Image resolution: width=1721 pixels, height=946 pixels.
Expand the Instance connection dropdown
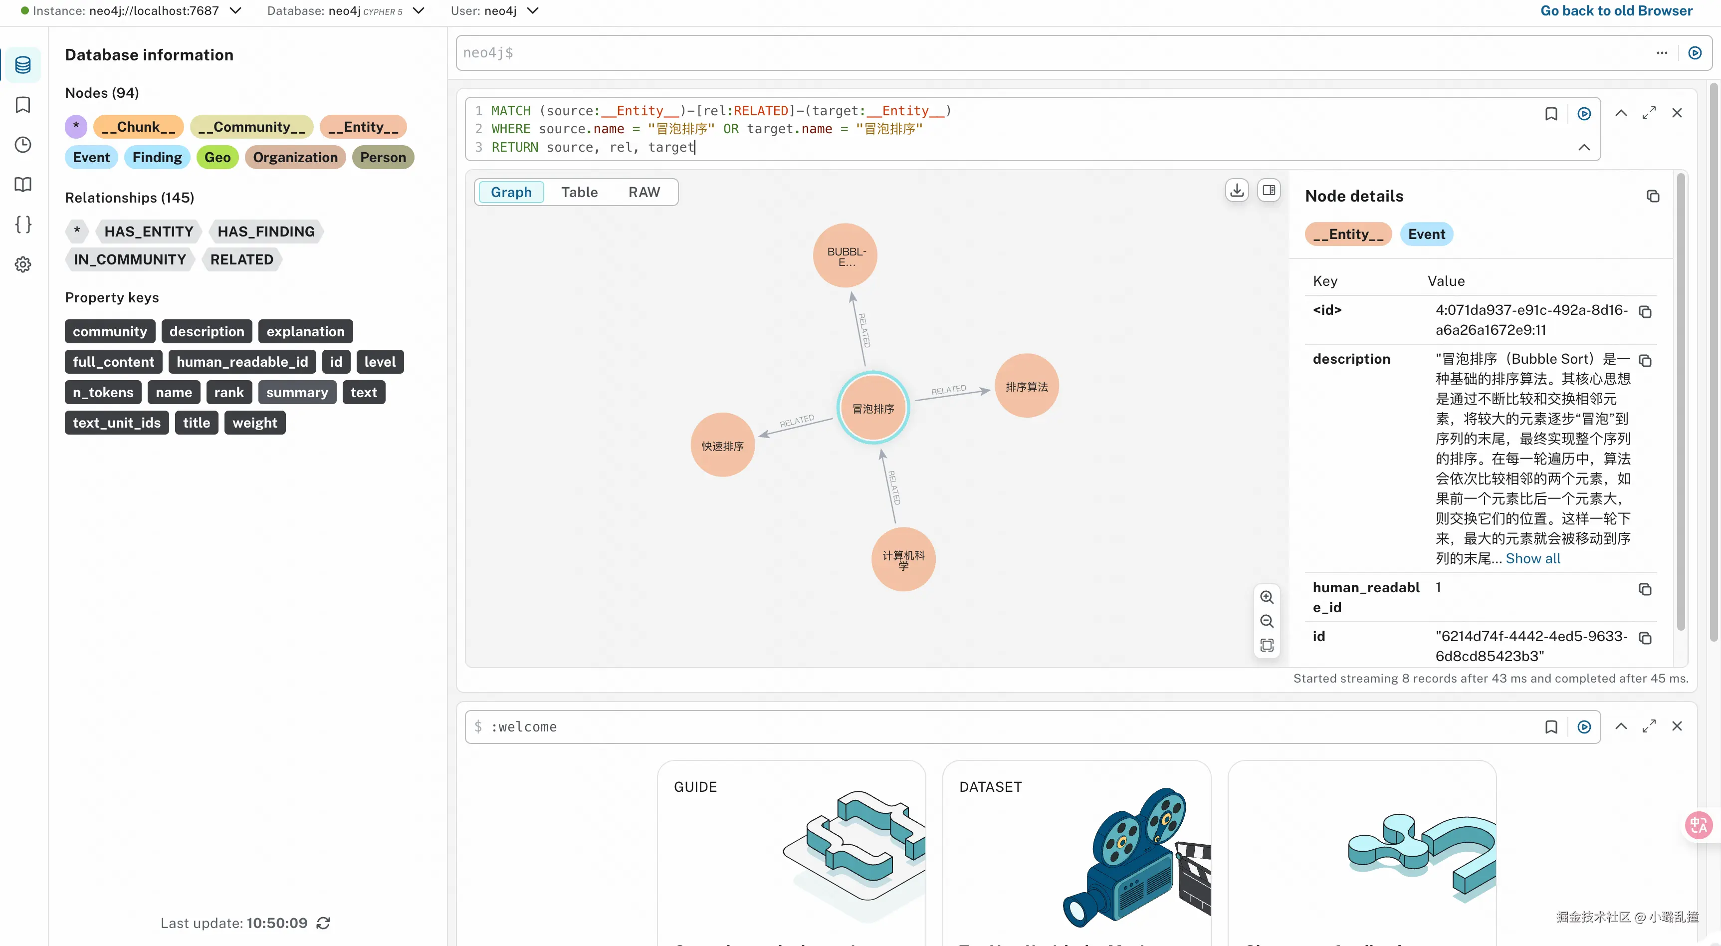click(235, 10)
